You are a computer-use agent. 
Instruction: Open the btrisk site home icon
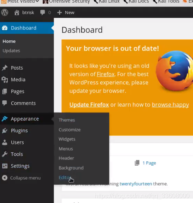(17, 12)
